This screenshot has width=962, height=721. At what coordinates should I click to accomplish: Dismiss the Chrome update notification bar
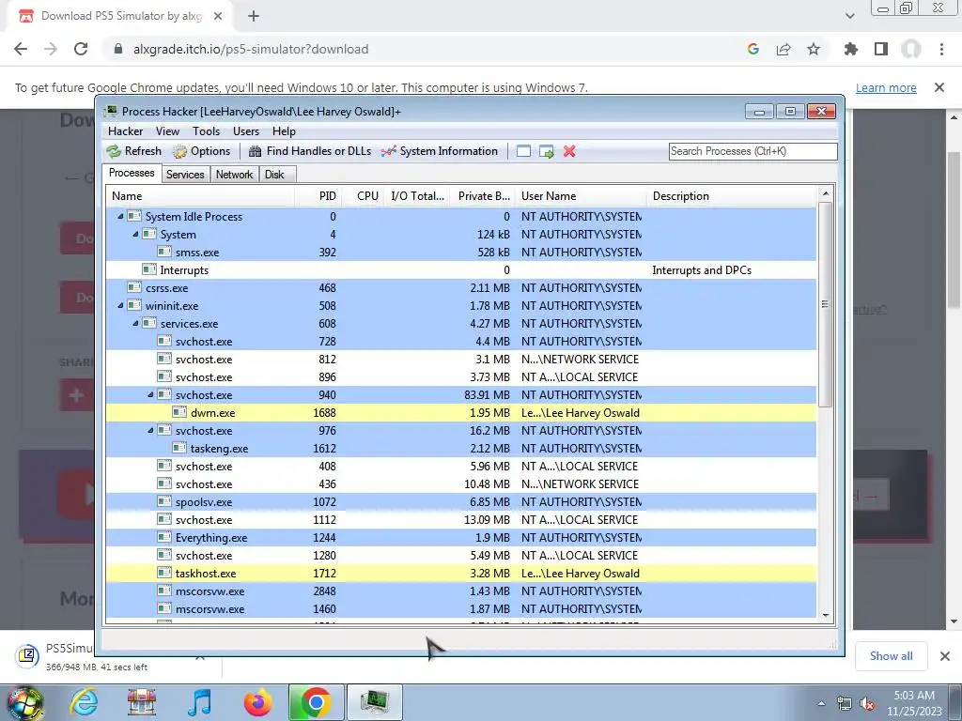click(x=939, y=87)
